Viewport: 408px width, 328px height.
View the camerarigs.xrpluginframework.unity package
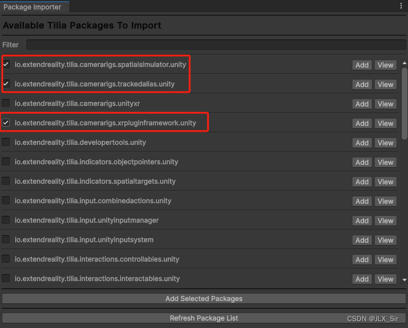click(x=385, y=124)
